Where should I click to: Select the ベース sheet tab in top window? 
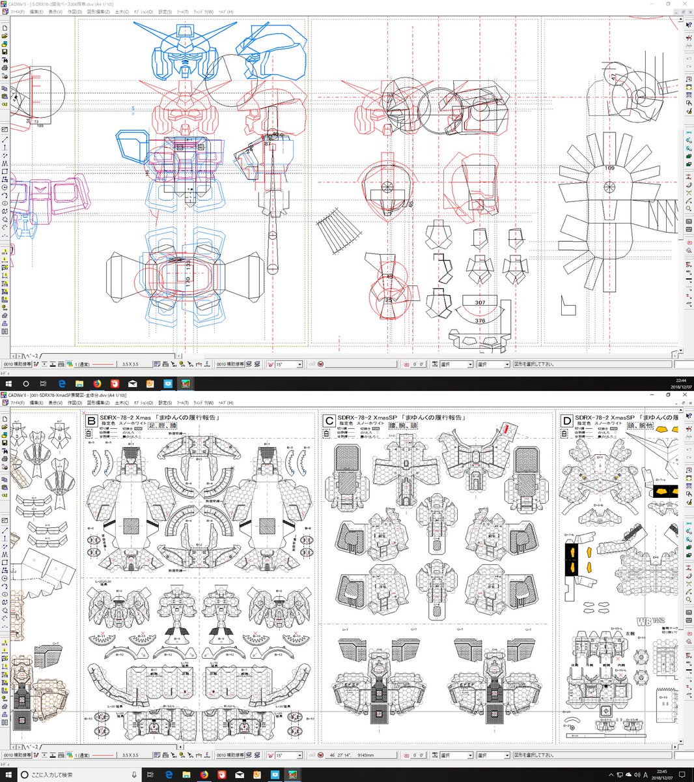(x=33, y=356)
